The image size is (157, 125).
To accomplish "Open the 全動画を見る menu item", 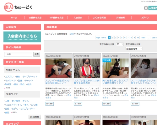I will [35, 18].
